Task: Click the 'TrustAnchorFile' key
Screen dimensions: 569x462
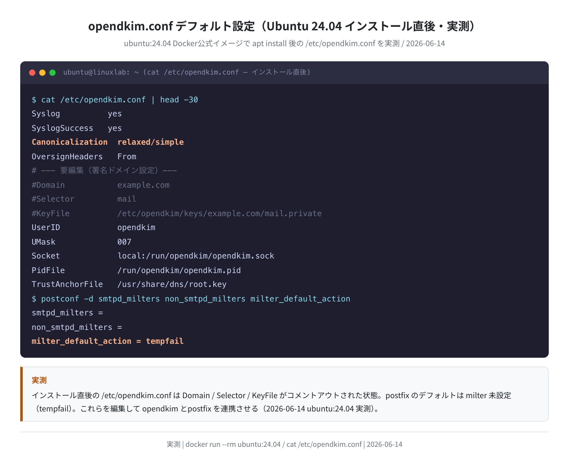Action: 67,284
